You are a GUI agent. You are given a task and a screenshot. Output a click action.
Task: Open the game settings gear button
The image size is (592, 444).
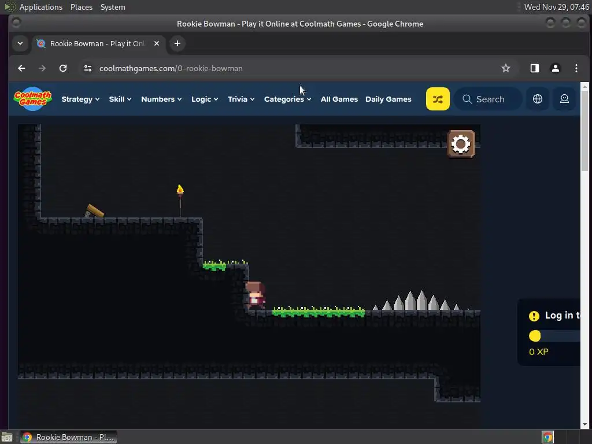coord(461,144)
